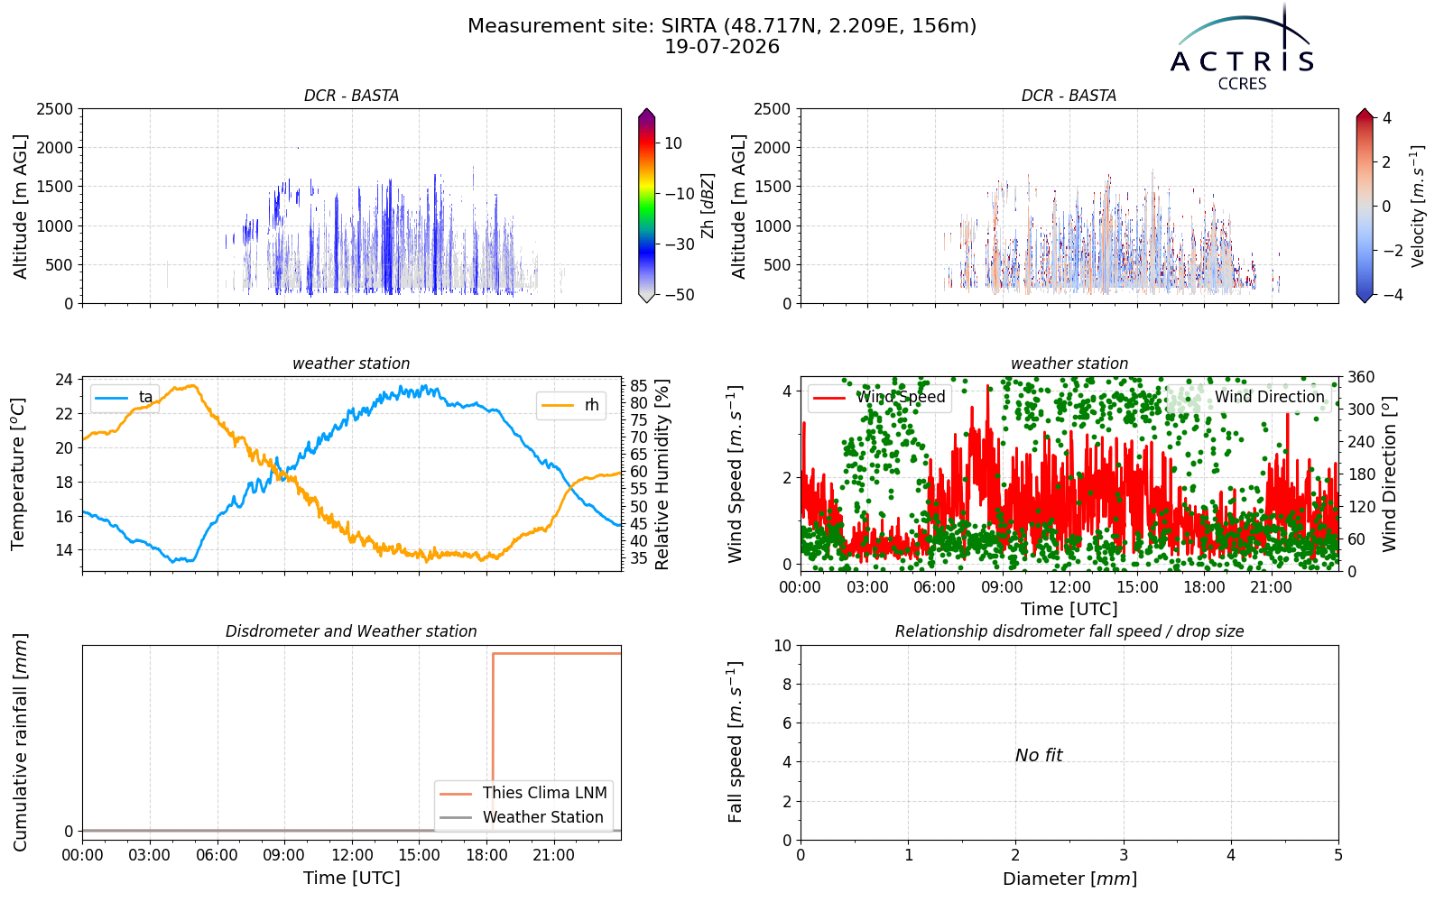
Task: Click the "Cumulative rainfall [mm]" axis label
Action: pos(21,742)
